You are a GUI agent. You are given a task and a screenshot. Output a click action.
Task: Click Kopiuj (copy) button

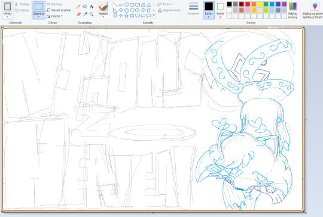point(22,10)
